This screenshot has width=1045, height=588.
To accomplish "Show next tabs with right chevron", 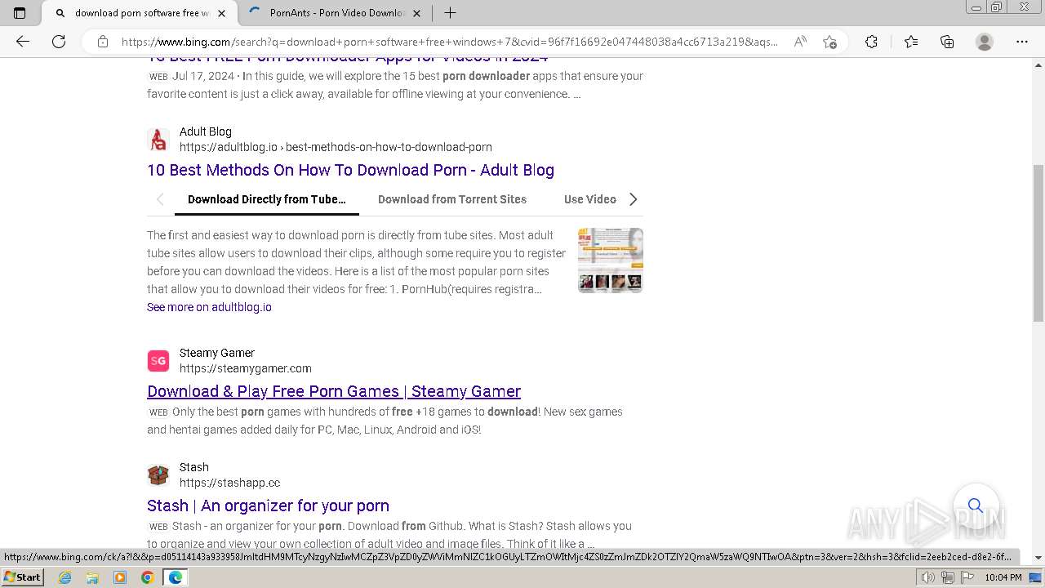I will click(x=633, y=199).
